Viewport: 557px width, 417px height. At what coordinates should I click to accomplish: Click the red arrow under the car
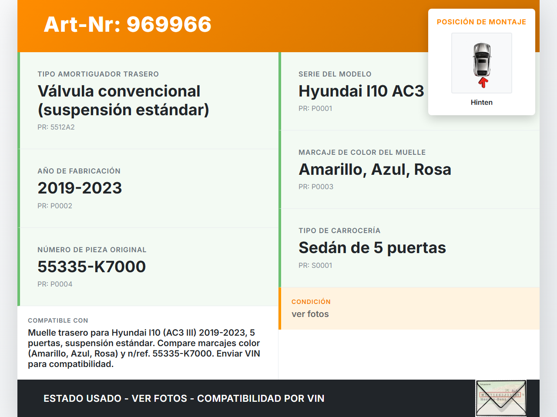click(483, 83)
